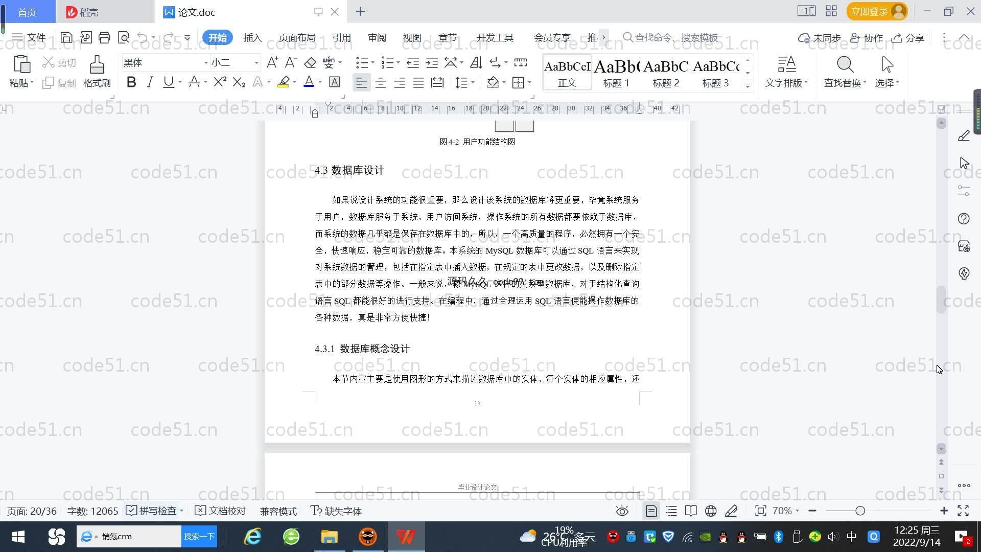Switch to the 引用 ribbon tab

[341, 37]
